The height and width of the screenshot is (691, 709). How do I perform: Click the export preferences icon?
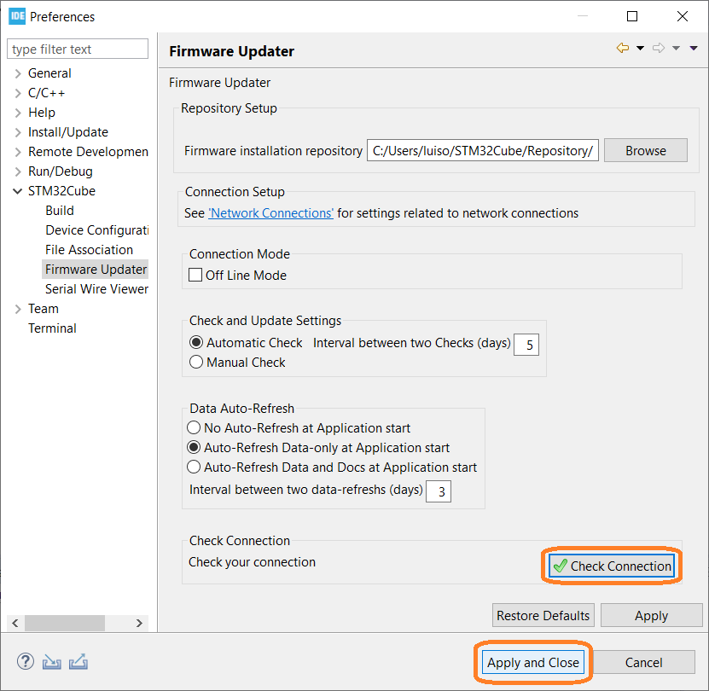coord(78,662)
